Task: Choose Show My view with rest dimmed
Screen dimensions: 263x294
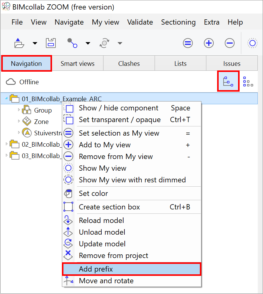Action: click(x=131, y=180)
